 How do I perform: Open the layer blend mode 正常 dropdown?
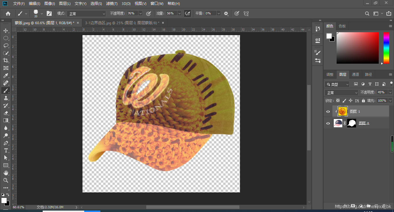point(342,92)
